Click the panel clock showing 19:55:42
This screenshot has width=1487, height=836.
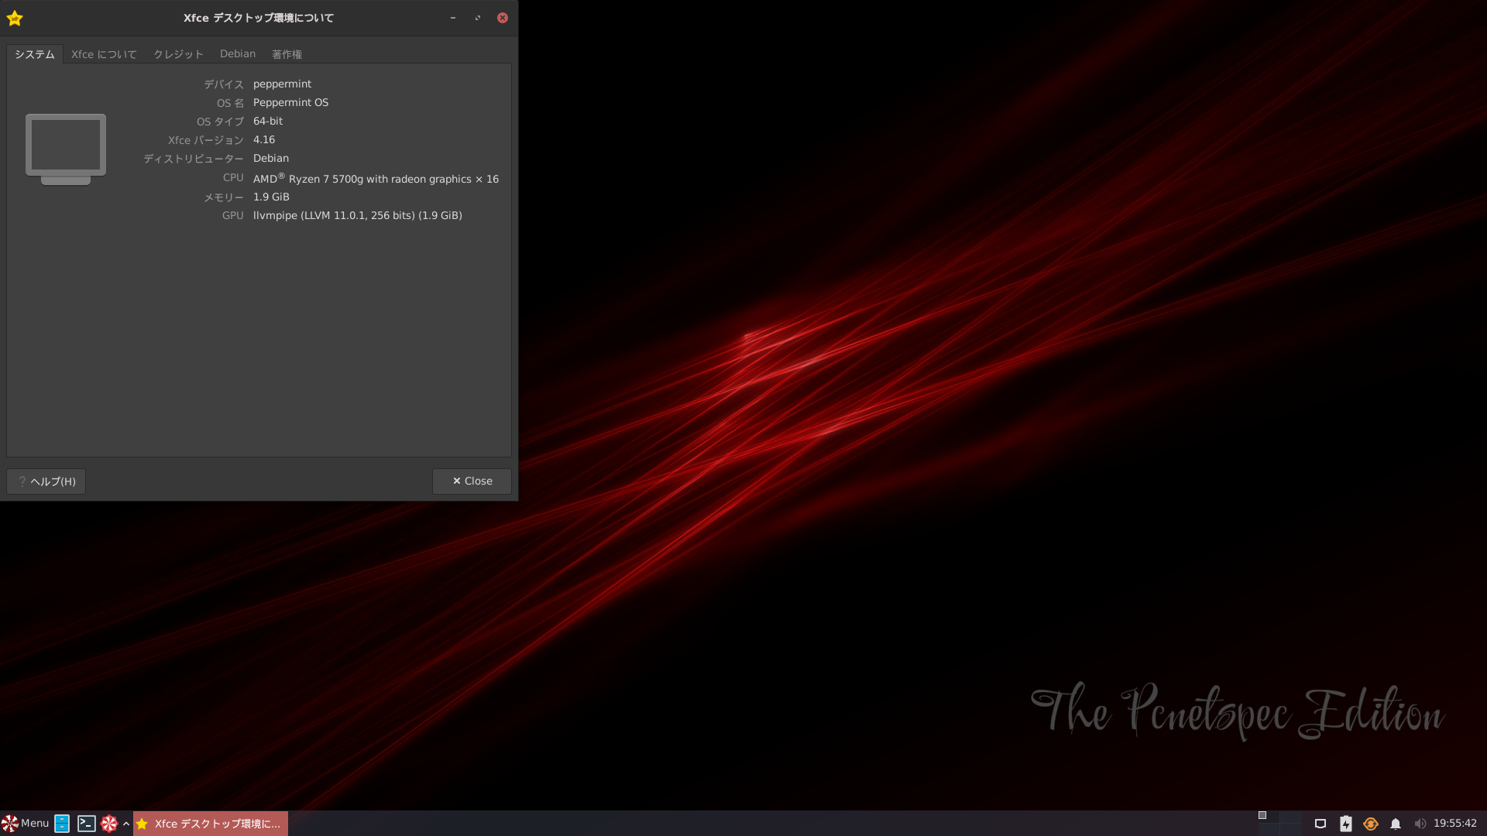click(x=1454, y=824)
